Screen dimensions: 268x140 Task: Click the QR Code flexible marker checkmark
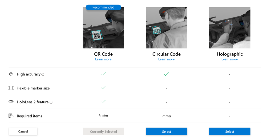(103, 88)
